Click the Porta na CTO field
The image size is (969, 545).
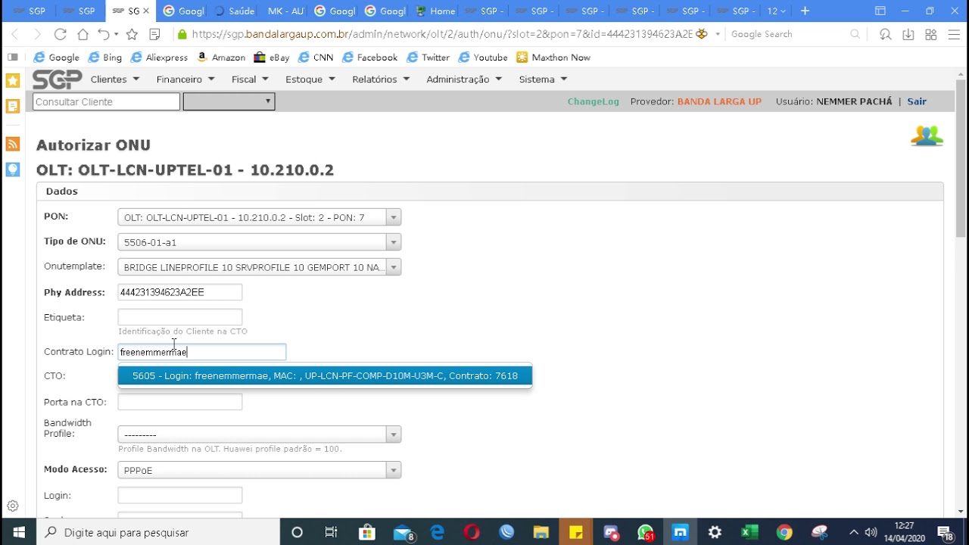click(x=180, y=402)
